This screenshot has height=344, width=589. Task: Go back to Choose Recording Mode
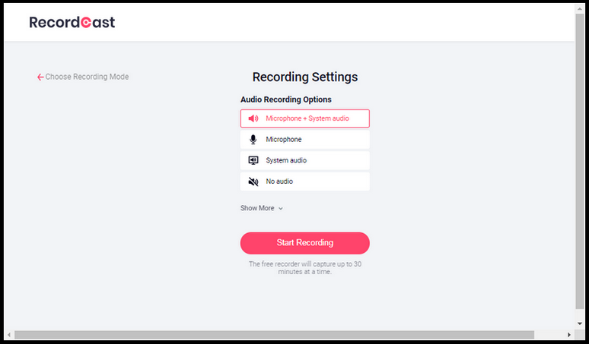click(83, 77)
